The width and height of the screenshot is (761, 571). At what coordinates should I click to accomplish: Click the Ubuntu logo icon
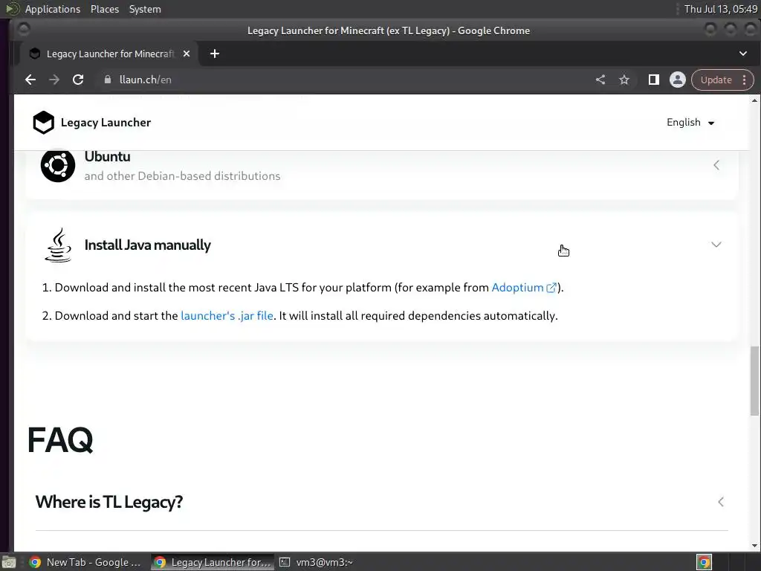click(58, 166)
